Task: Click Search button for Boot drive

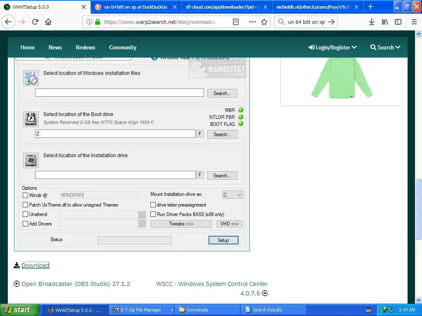Action: tap(222, 135)
